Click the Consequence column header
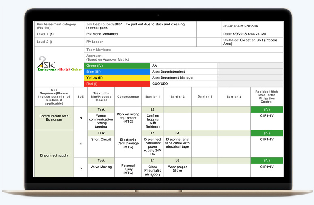The image size is (314, 205). pos(128,97)
